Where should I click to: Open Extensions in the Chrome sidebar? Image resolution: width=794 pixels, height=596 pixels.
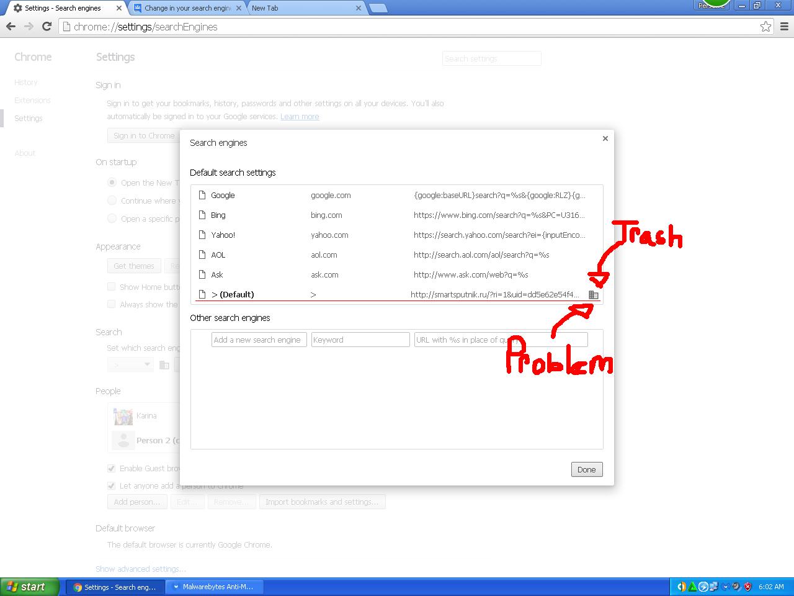click(32, 100)
